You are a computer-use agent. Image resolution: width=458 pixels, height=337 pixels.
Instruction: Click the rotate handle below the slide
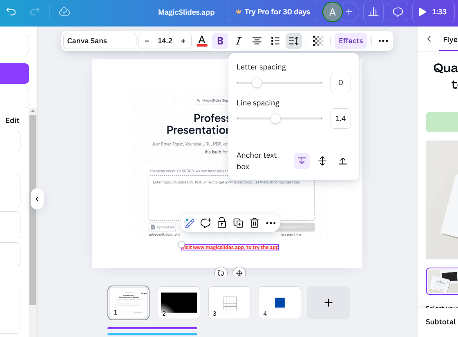(221, 273)
